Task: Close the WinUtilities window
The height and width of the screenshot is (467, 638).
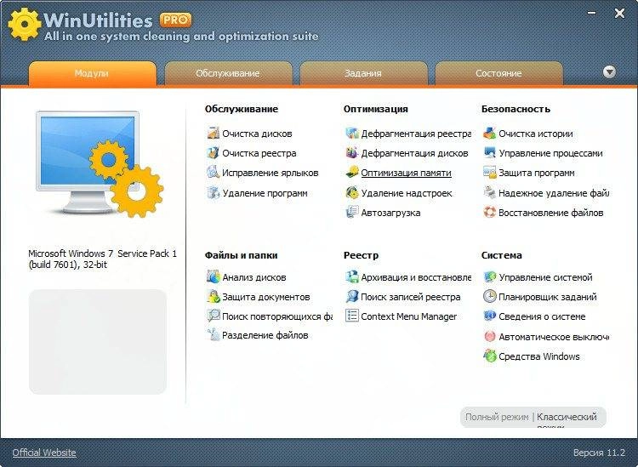Action: (x=619, y=14)
